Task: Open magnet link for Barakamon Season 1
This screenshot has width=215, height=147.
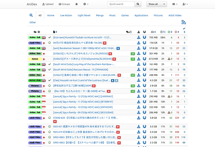Action: (x=144, y=48)
